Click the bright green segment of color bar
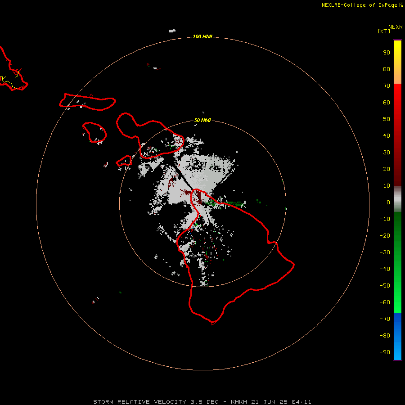 pos(397,262)
